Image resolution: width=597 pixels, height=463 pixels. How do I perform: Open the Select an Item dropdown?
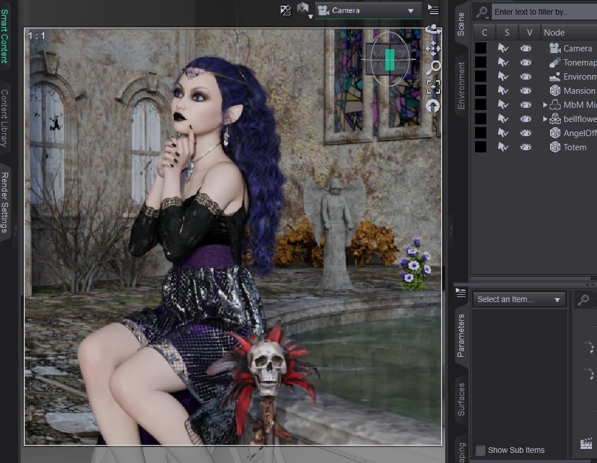519,299
